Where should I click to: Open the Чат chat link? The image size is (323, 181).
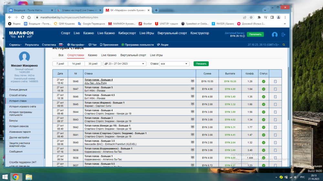tap(93, 45)
